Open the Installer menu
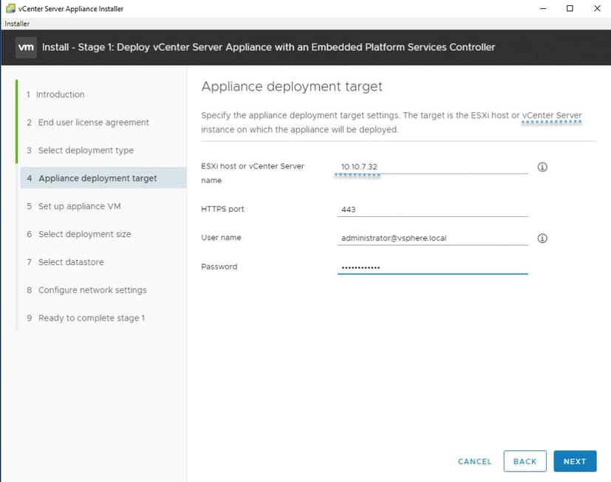The image size is (611, 482). pyautogui.click(x=16, y=23)
